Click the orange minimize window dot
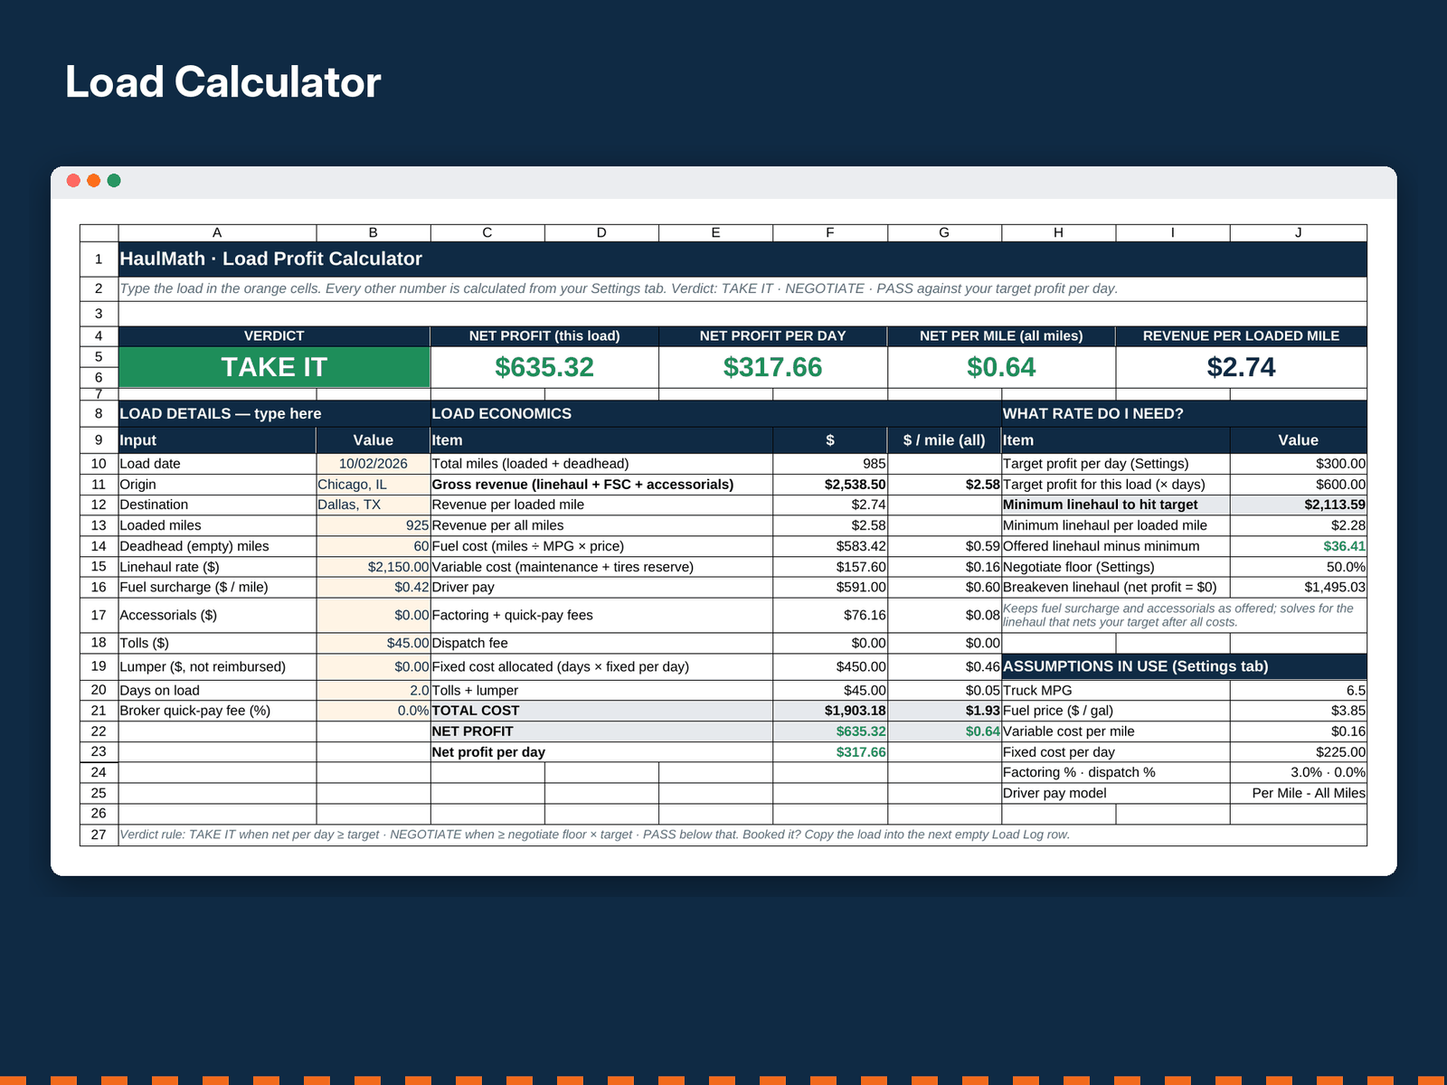 click(94, 181)
